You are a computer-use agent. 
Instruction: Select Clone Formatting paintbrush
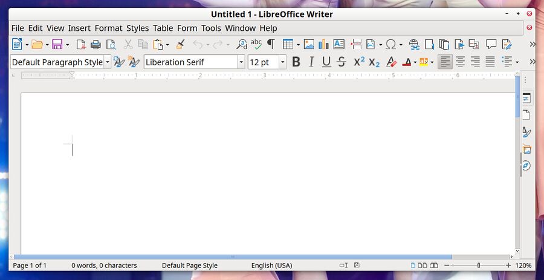click(180, 44)
